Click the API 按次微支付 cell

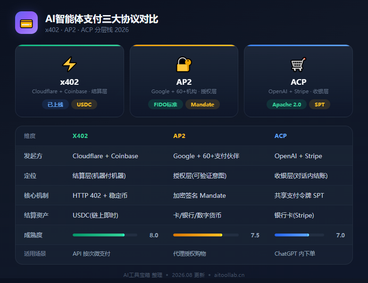click(x=92, y=253)
